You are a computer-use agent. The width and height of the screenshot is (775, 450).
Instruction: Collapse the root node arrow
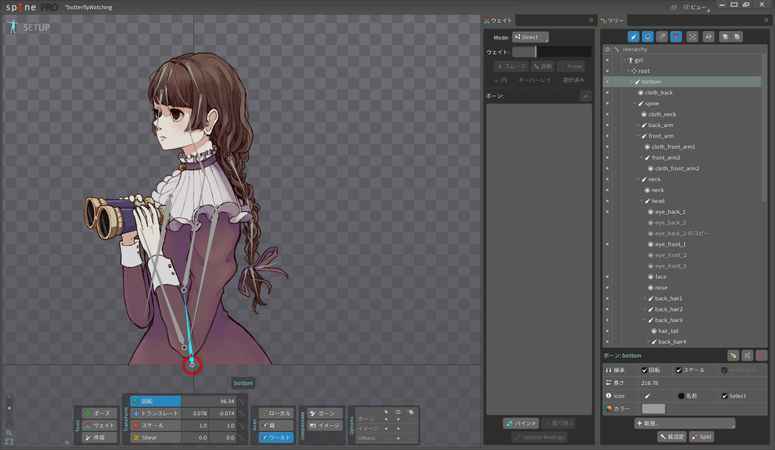[x=628, y=71]
